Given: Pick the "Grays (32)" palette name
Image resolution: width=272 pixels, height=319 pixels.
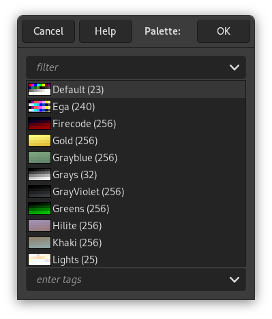Looking at the screenshot, I should (x=75, y=175).
